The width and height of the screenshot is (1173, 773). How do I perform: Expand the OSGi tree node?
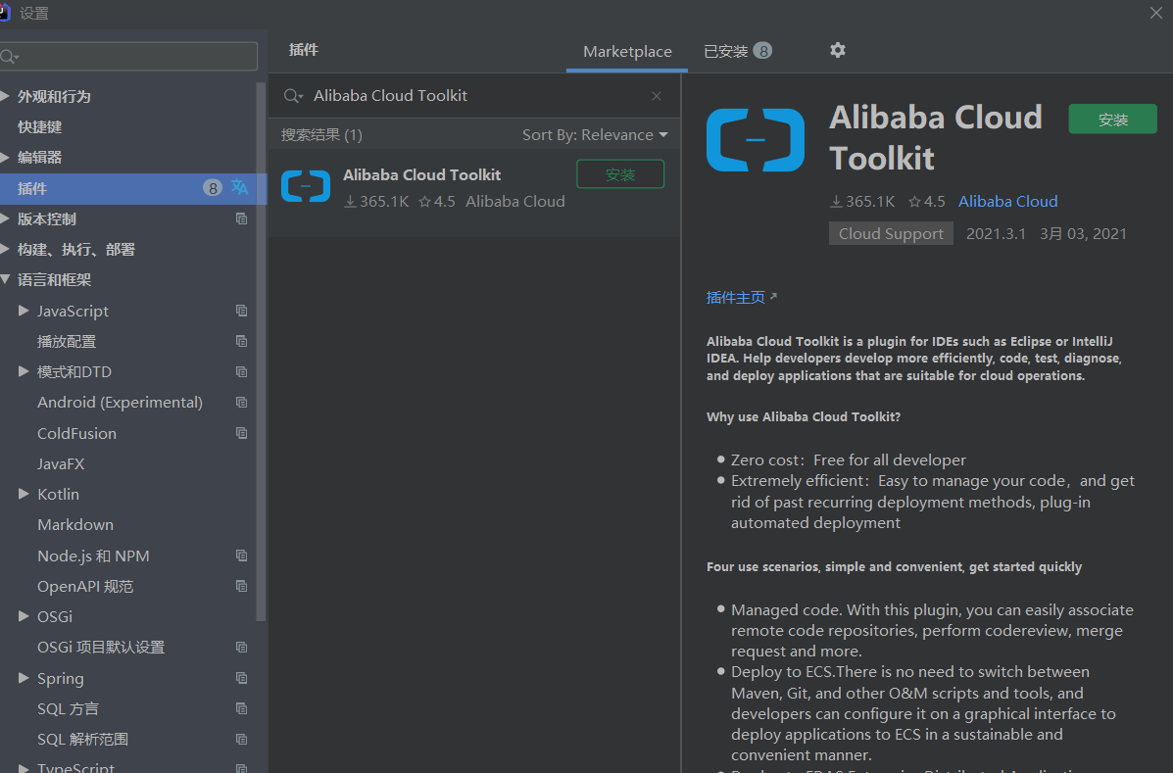pyautogui.click(x=24, y=617)
